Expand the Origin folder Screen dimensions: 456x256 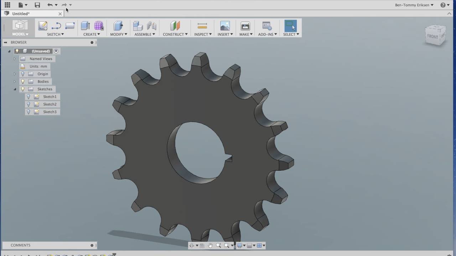click(x=15, y=74)
